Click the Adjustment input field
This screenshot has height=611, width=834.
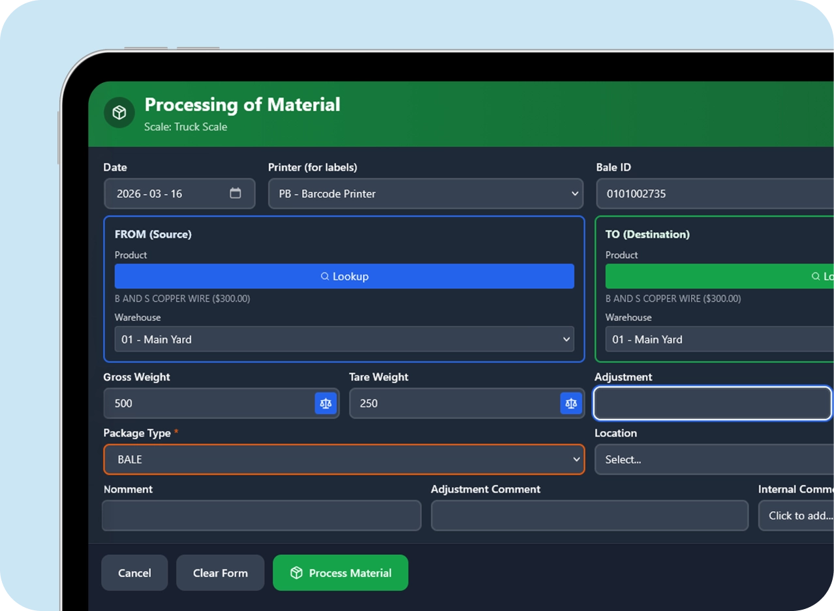(713, 403)
